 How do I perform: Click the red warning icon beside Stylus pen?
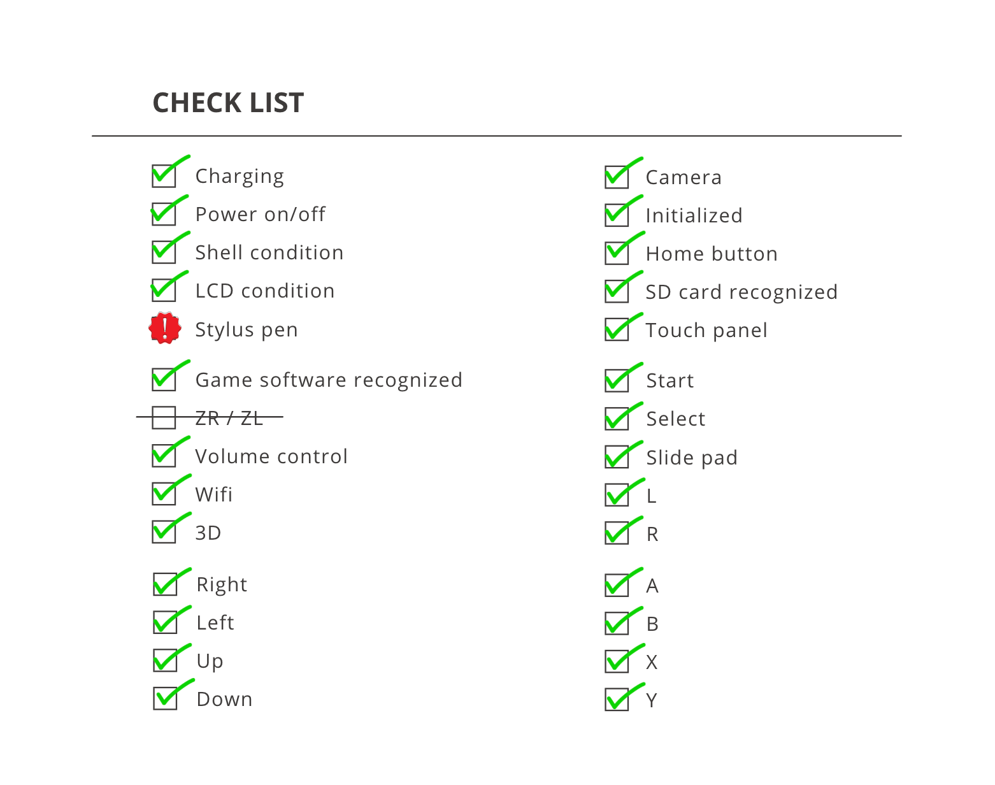[x=165, y=328]
